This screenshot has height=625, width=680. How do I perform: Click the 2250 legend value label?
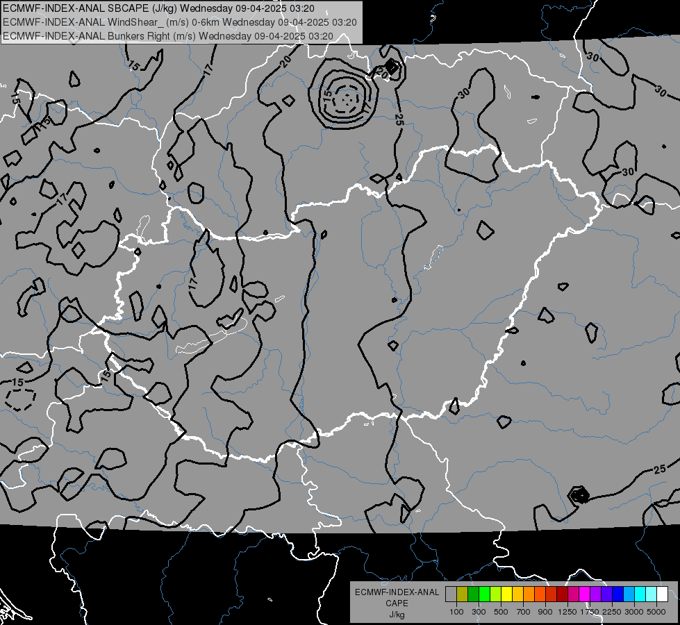pos(612,612)
